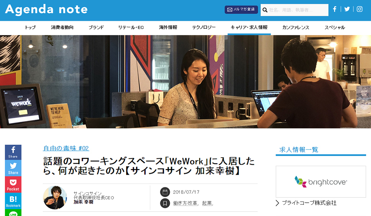Open the 働き方改革 tag link
Image resolution: width=371 pixels, height=216 pixels.
click(185, 203)
